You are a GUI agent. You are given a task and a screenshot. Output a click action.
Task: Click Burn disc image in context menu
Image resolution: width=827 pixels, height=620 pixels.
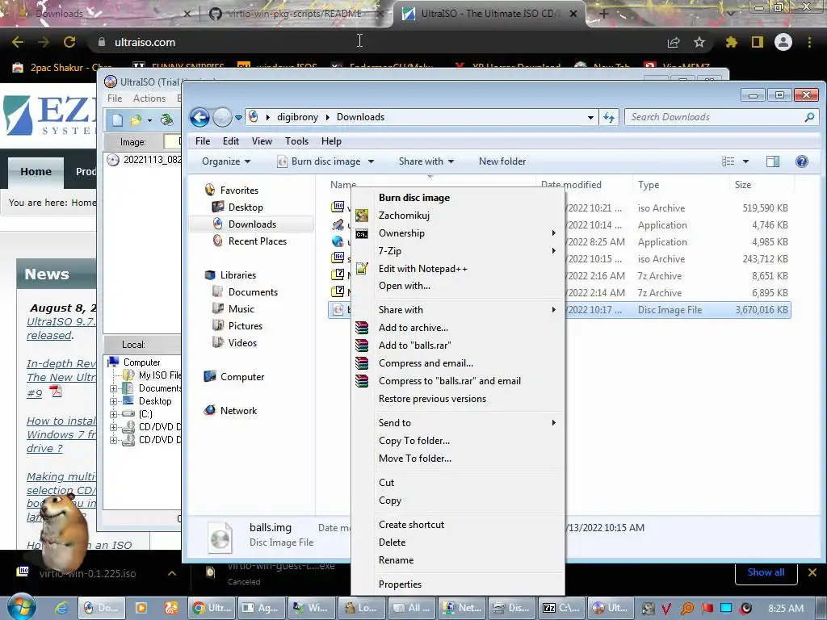pos(414,198)
